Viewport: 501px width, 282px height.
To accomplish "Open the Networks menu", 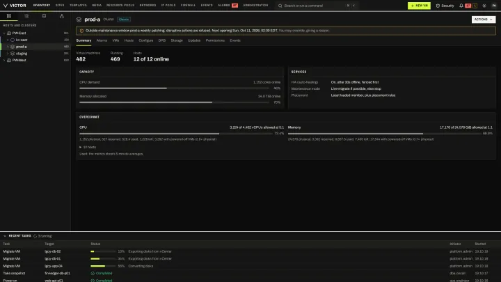I will pyautogui.click(x=148, y=6).
